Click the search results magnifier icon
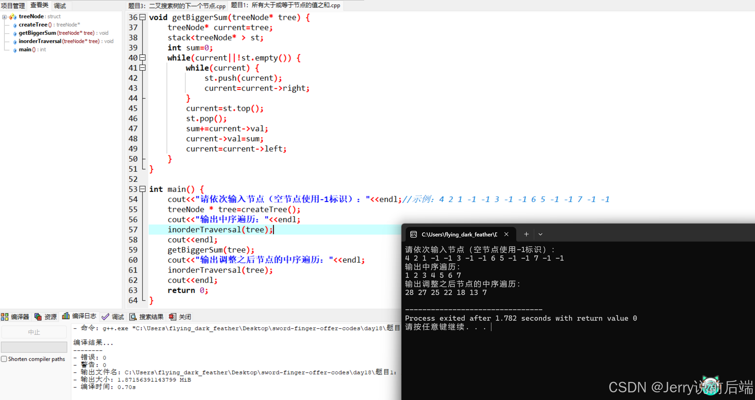Viewport: 755px width, 400px height. click(x=133, y=317)
